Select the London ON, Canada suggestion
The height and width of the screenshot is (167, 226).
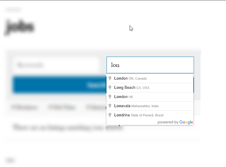click(x=150, y=78)
